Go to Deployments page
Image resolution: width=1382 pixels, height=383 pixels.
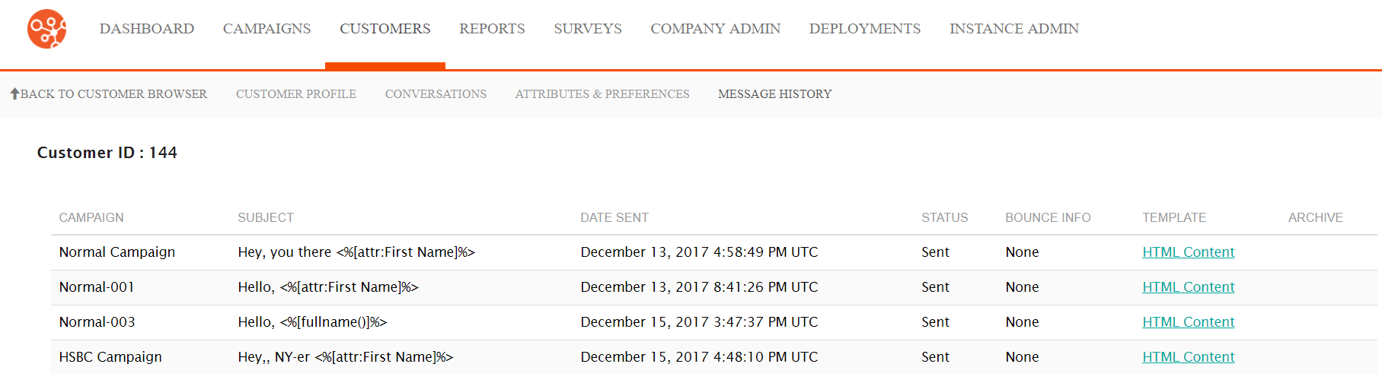coord(865,29)
